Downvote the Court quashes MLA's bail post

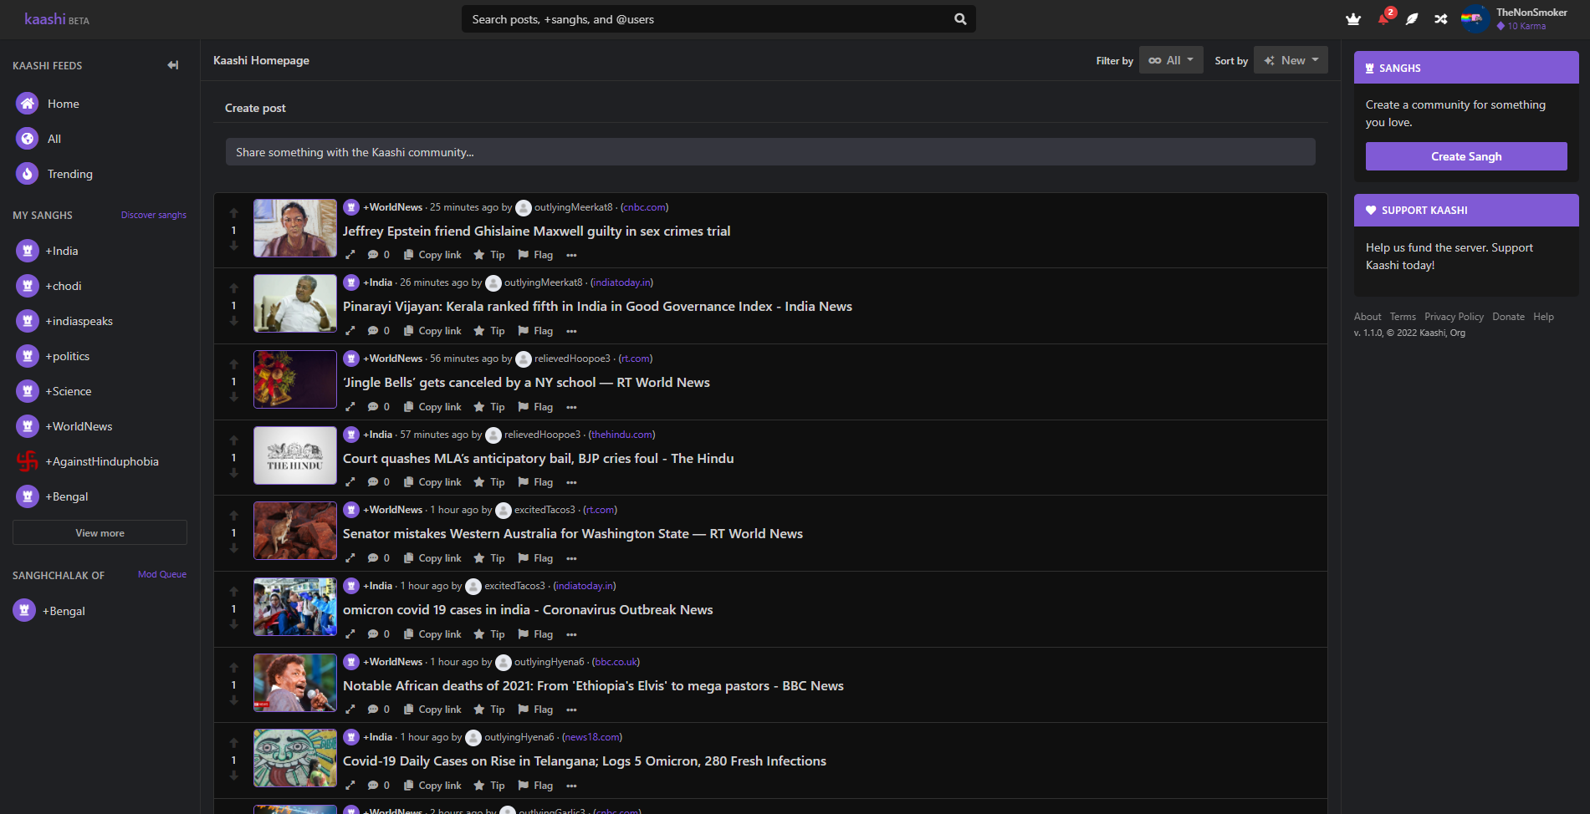[234, 474]
